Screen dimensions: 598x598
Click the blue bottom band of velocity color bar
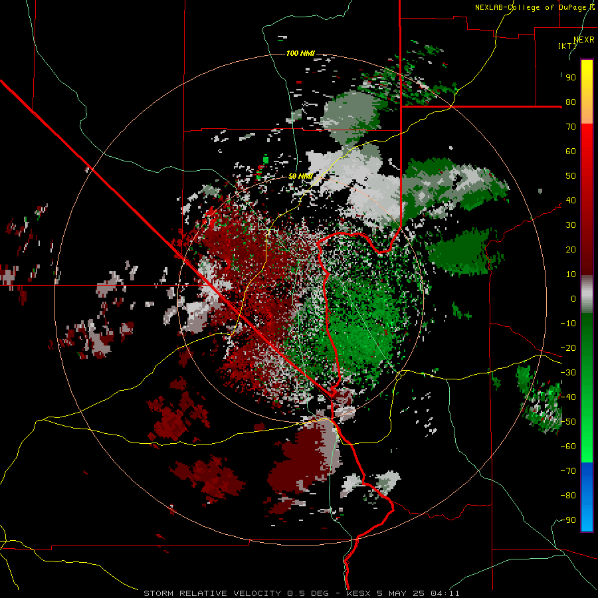coord(587,497)
